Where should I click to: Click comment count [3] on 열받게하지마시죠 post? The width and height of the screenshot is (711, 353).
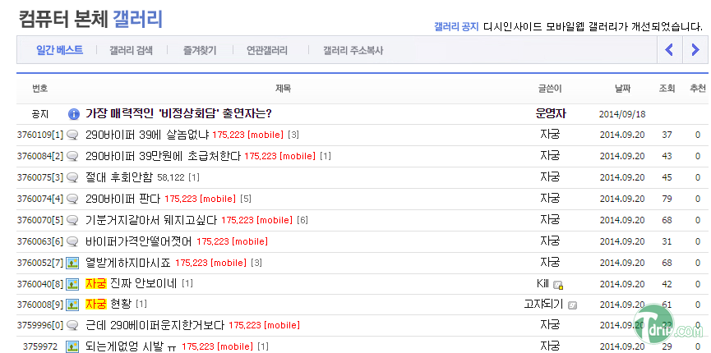(x=256, y=263)
